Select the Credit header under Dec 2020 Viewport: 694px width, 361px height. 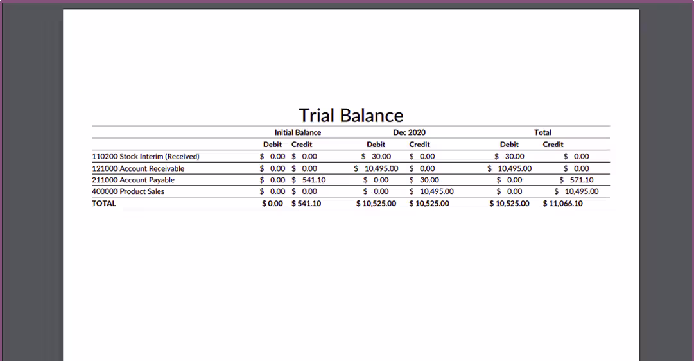[420, 145]
